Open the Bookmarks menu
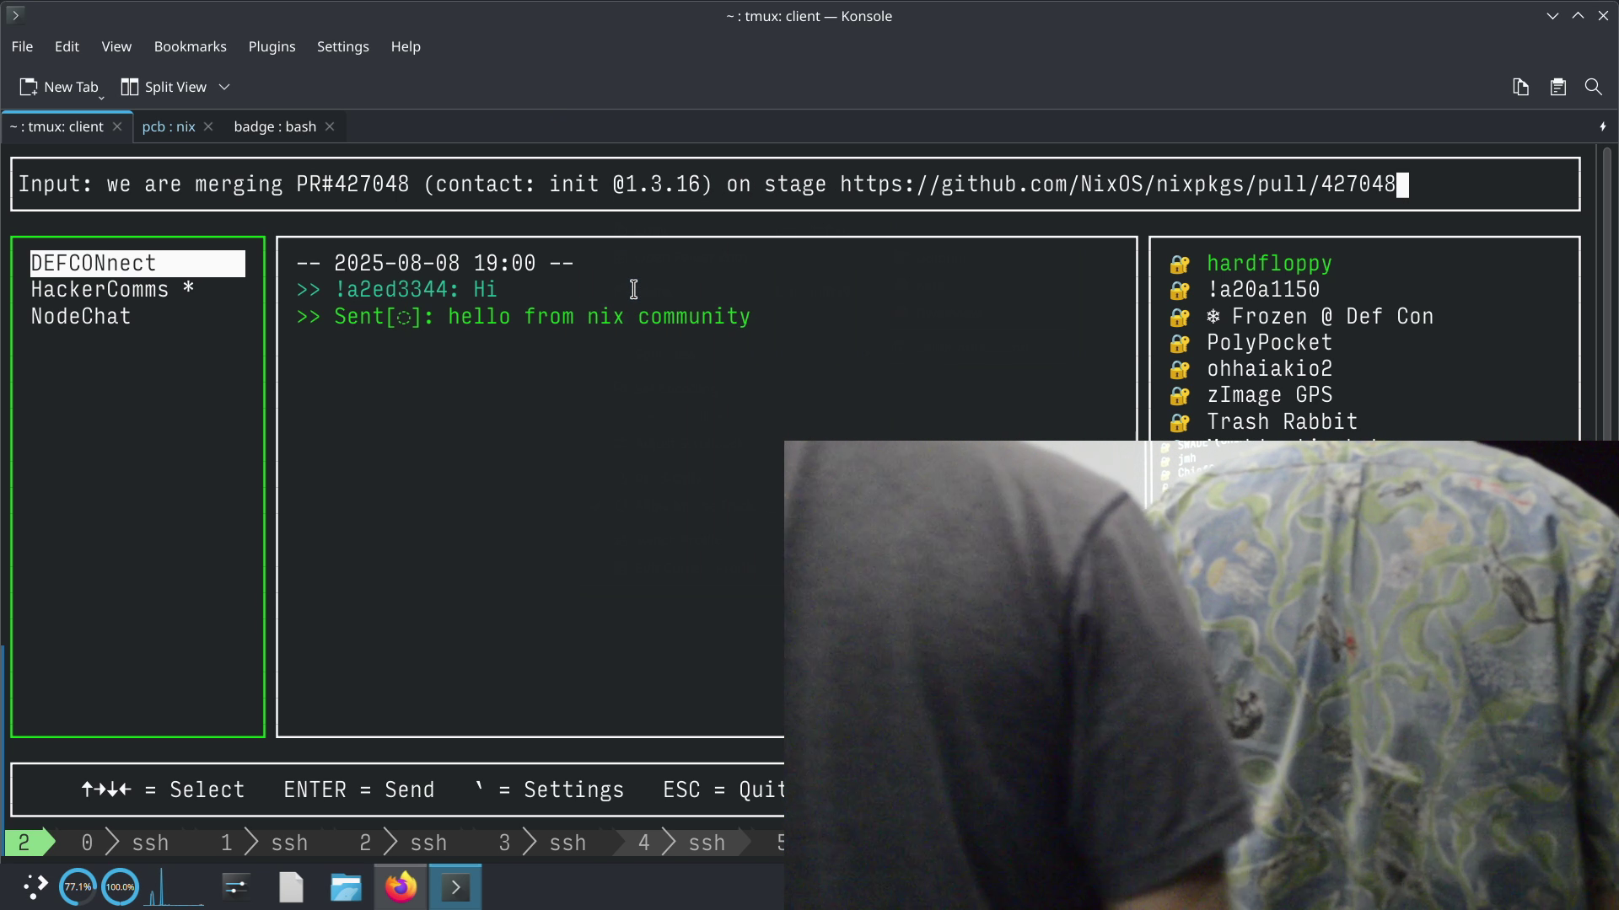 click(190, 46)
